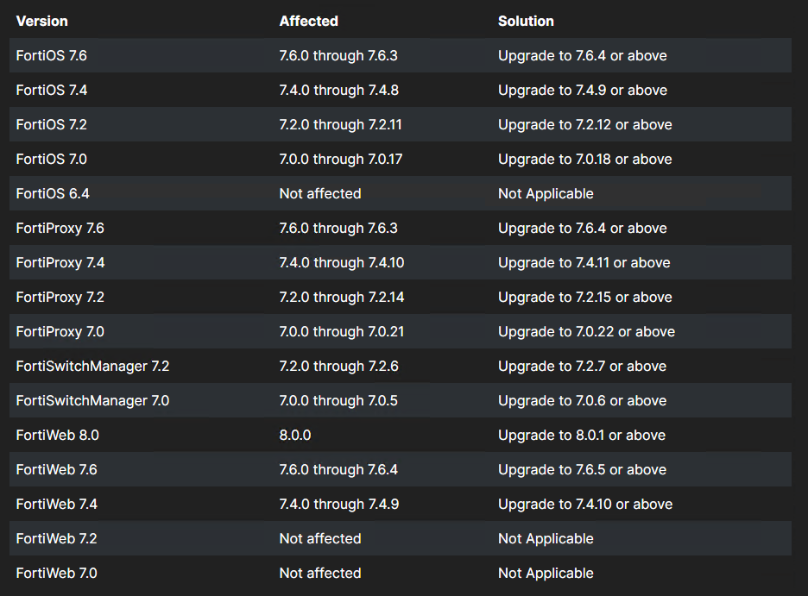
Task: Select the FortiWeb 7.0 'Not Applicable' cell
Action: [x=546, y=573]
